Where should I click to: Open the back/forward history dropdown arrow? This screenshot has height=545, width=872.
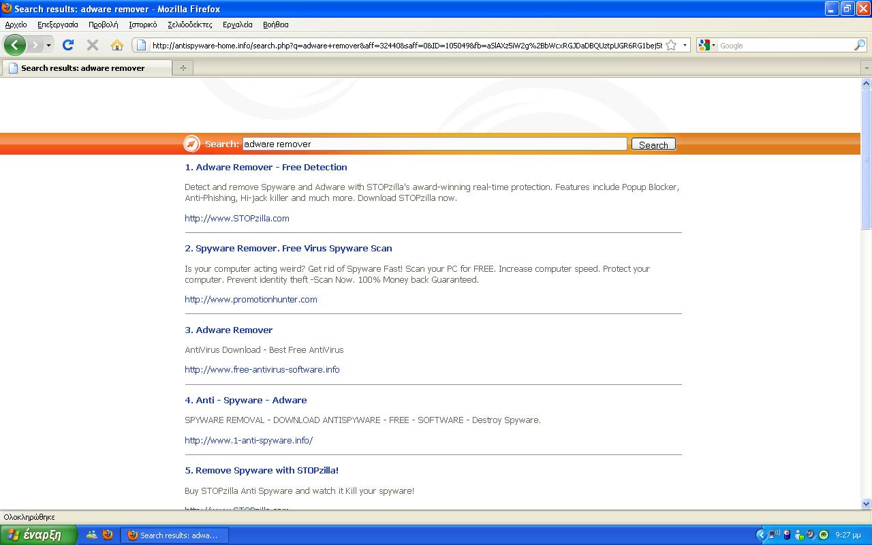point(48,46)
